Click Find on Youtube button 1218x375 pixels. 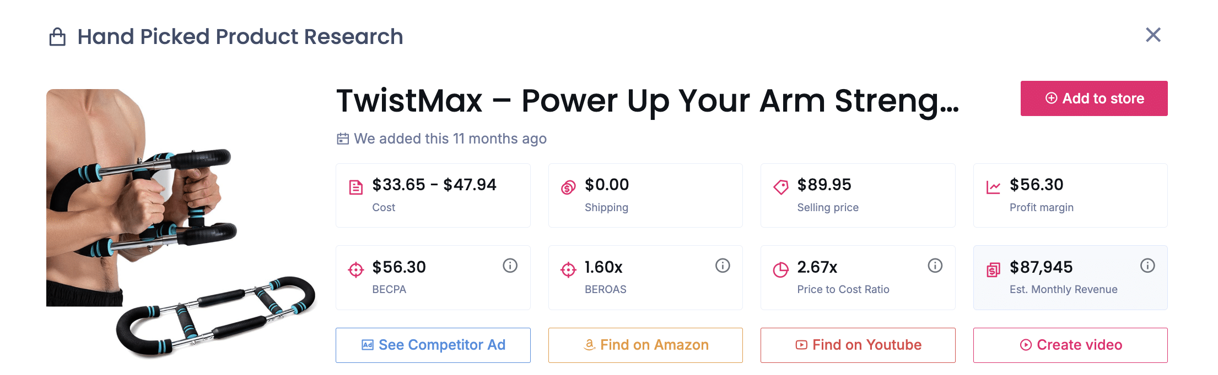[858, 345]
